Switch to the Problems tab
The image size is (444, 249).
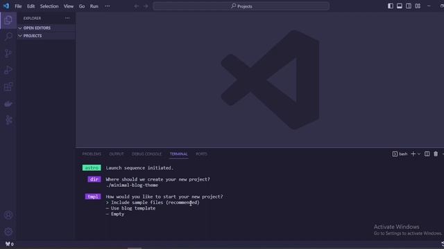pos(92,154)
